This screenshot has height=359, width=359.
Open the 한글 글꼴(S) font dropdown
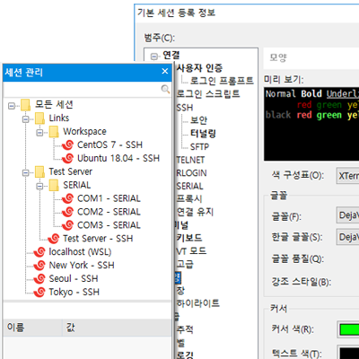pyautogui.click(x=347, y=237)
